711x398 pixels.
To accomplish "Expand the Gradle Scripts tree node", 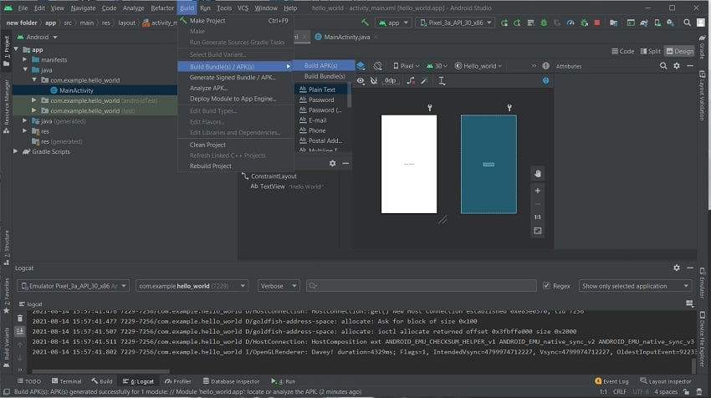I will pos(17,151).
